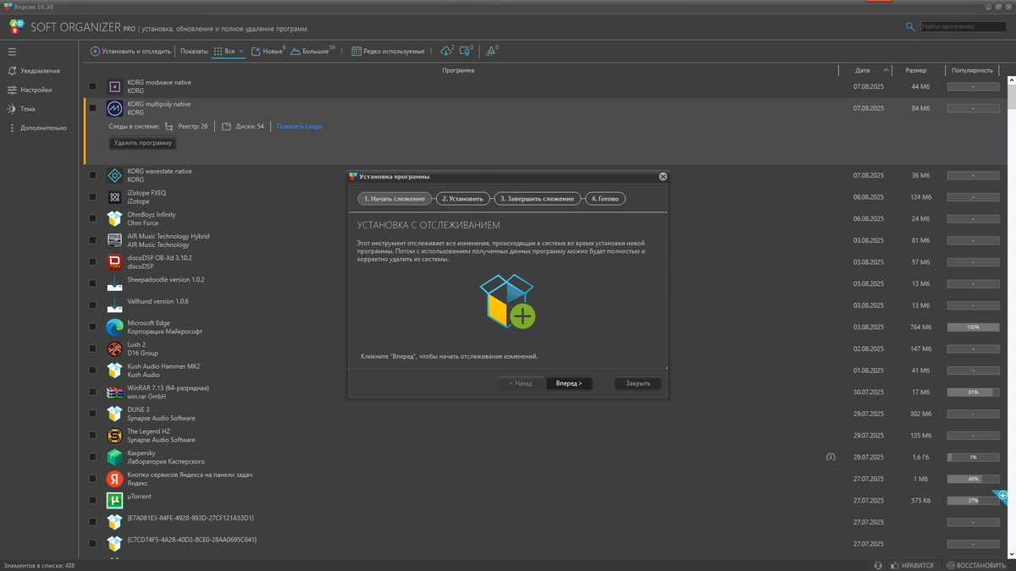Open the hamburger menu in sidebar

coord(12,52)
